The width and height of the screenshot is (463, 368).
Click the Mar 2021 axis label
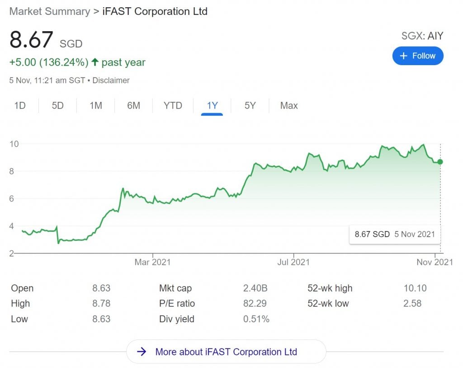tap(153, 262)
